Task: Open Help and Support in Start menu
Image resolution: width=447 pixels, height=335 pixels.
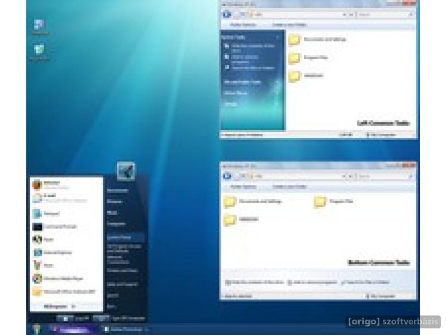Action: click(122, 284)
